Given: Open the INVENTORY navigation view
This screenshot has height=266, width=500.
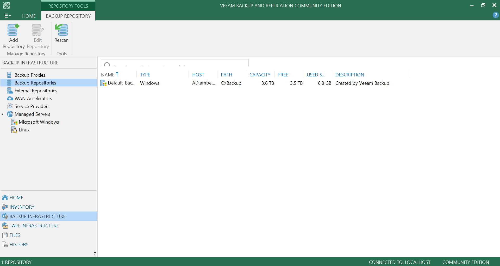Looking at the screenshot, I should point(49,207).
